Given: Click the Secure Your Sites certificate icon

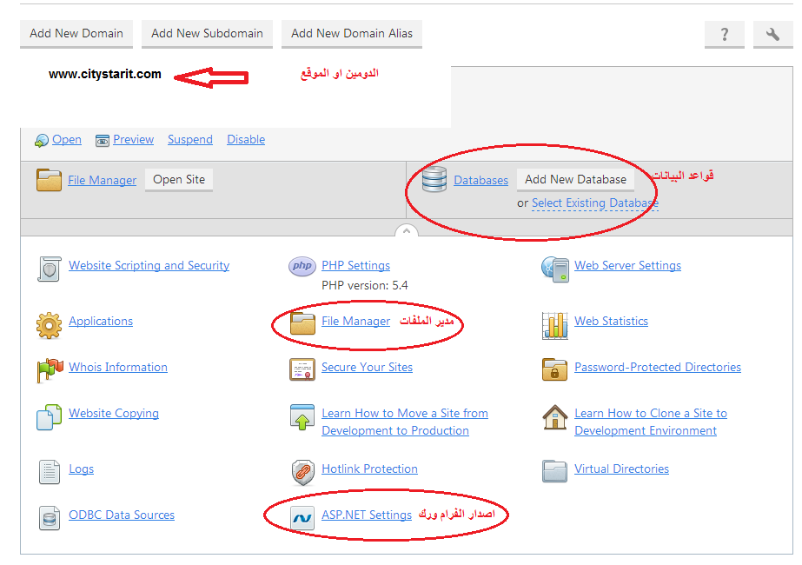Looking at the screenshot, I should (302, 369).
